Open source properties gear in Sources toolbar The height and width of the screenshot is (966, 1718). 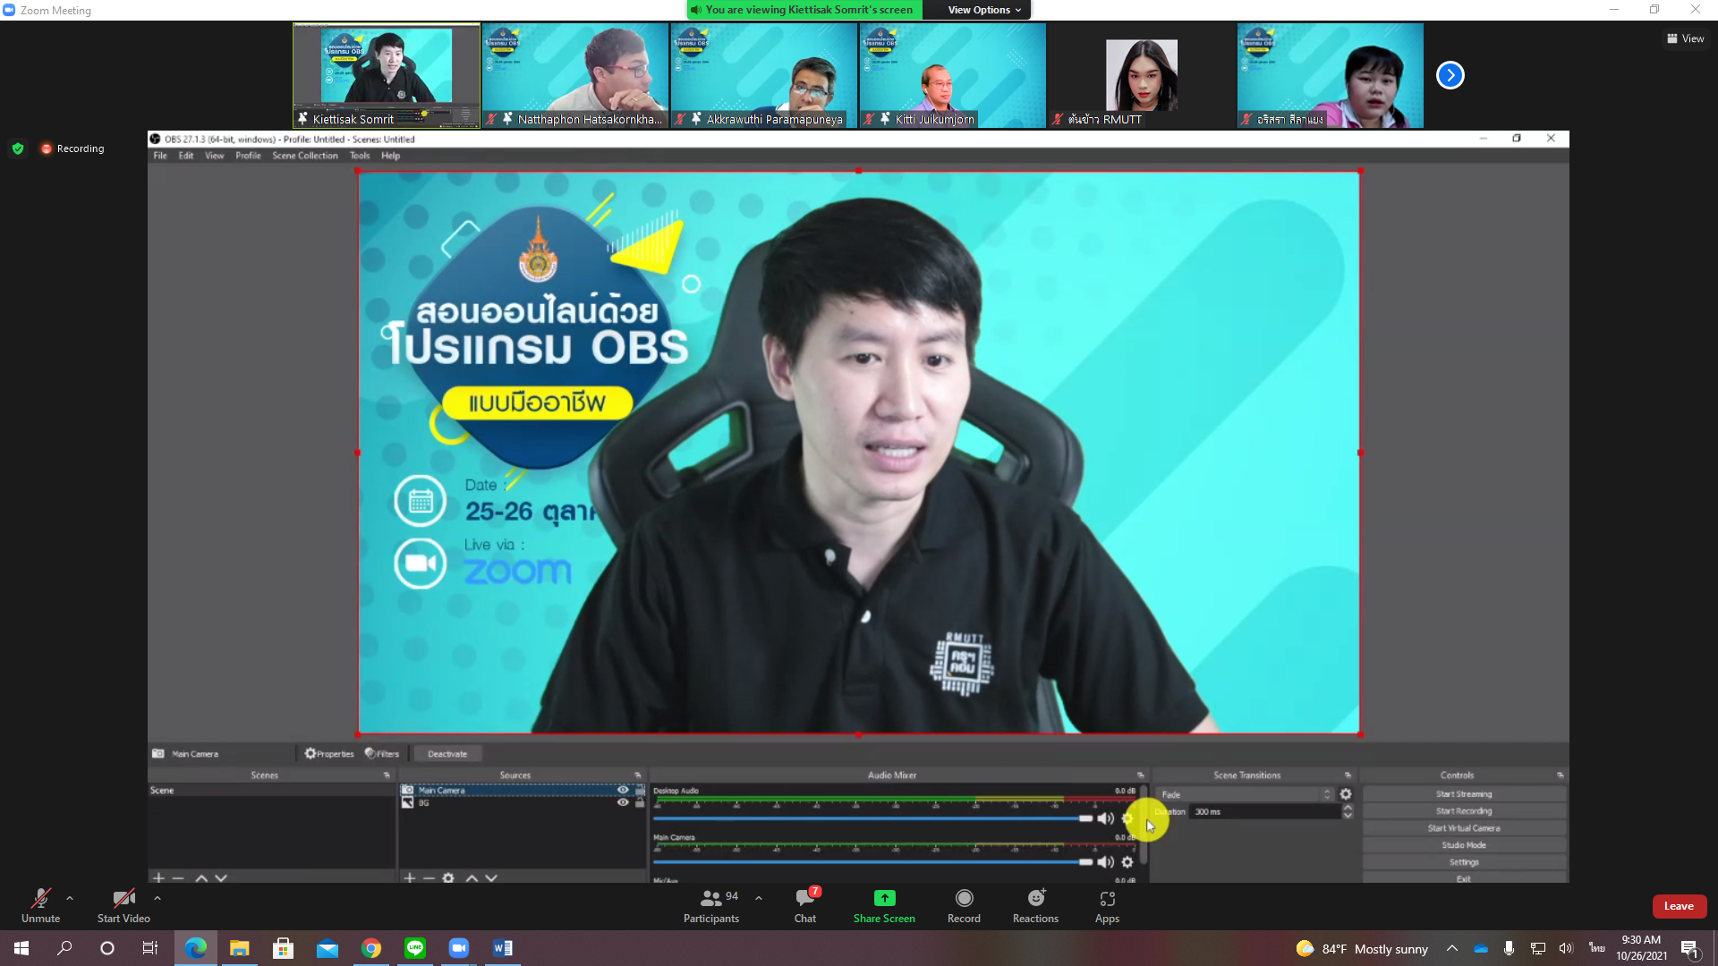coord(448,878)
